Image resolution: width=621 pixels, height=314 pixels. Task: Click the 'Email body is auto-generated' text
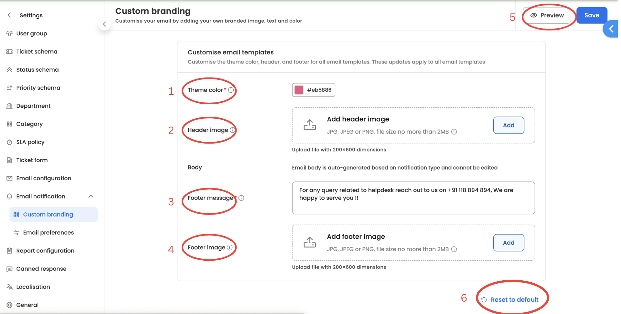[395, 168]
